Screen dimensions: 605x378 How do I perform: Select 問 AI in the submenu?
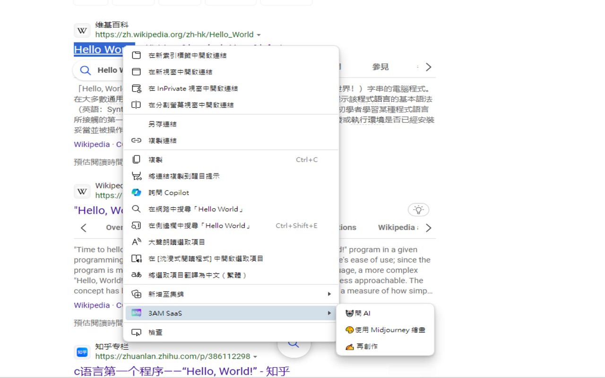pyautogui.click(x=385, y=313)
